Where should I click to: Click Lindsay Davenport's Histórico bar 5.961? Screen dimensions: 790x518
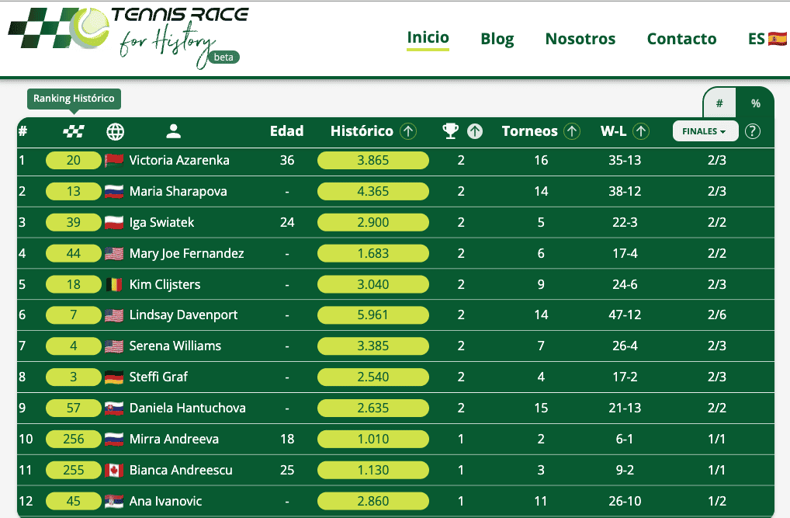pyautogui.click(x=373, y=315)
